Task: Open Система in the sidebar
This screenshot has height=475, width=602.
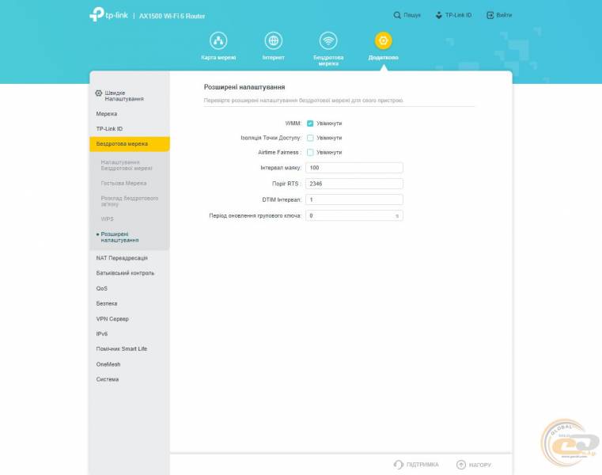Action: [108, 379]
